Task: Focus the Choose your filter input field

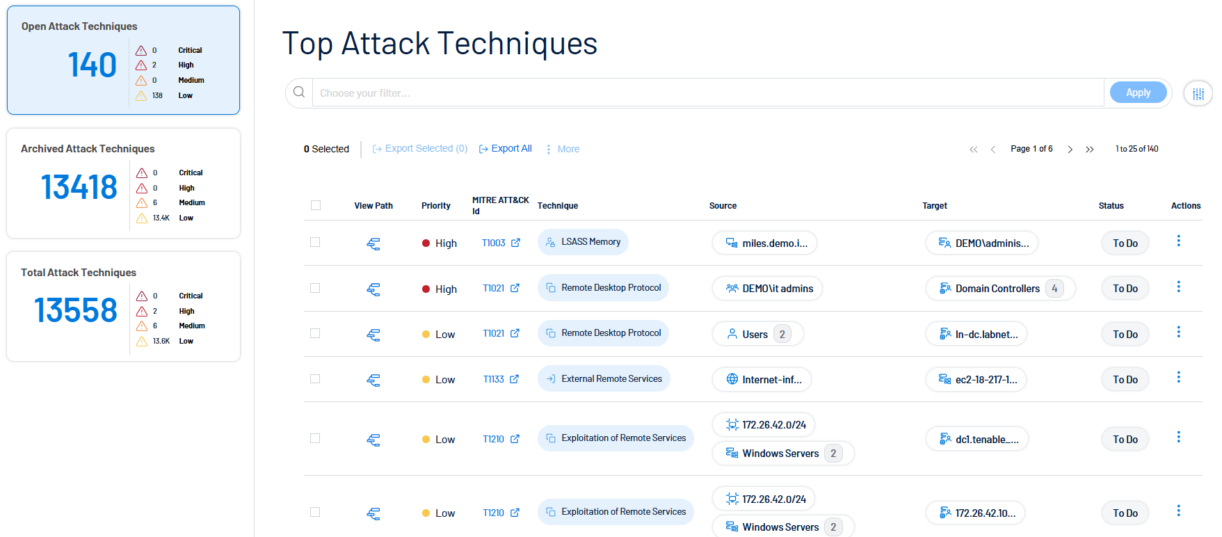Action: 707,93
